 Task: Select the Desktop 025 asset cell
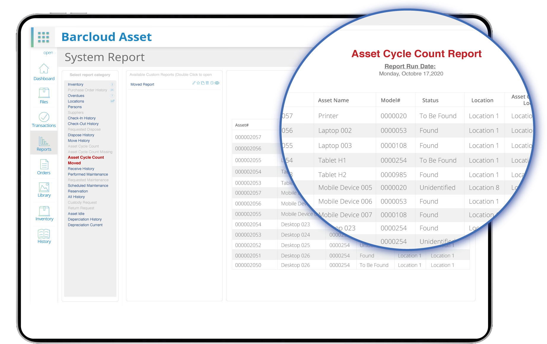(296, 245)
